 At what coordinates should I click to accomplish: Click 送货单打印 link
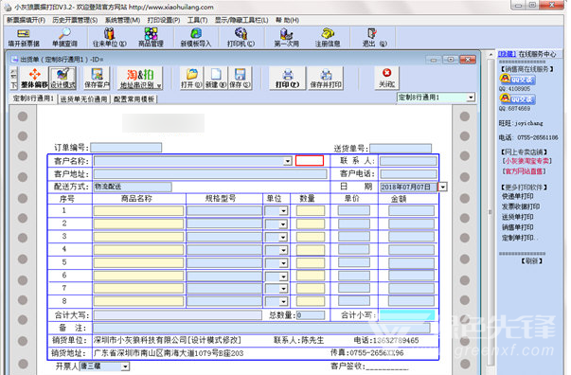coord(517,217)
